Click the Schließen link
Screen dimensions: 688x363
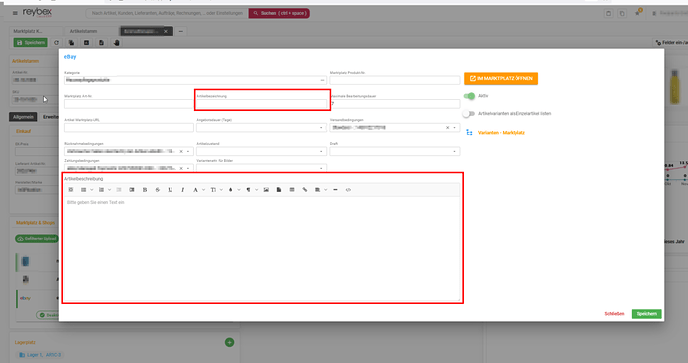click(x=614, y=314)
